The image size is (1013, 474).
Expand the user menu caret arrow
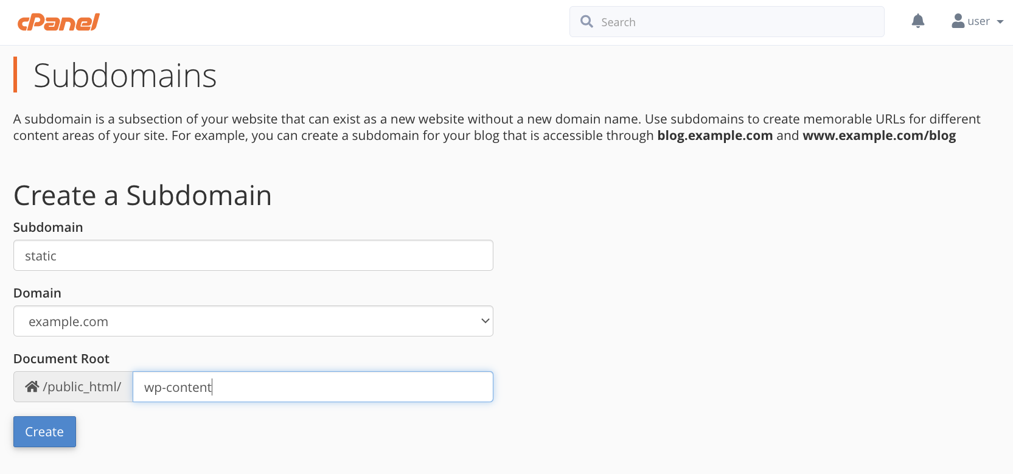pyautogui.click(x=1000, y=22)
